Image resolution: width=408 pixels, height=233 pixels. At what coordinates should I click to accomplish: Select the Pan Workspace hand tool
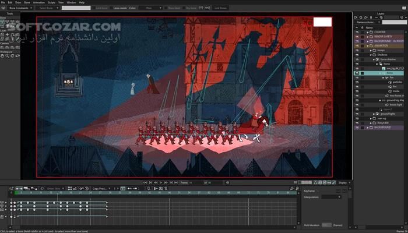2,56
